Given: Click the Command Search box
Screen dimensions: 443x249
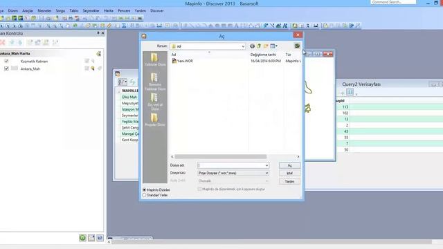Looking at the screenshot, I should click(x=393, y=2).
